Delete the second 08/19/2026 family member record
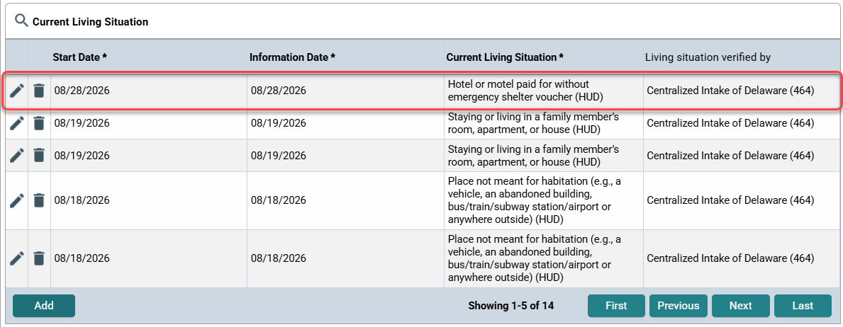The width and height of the screenshot is (843, 327). [39, 155]
